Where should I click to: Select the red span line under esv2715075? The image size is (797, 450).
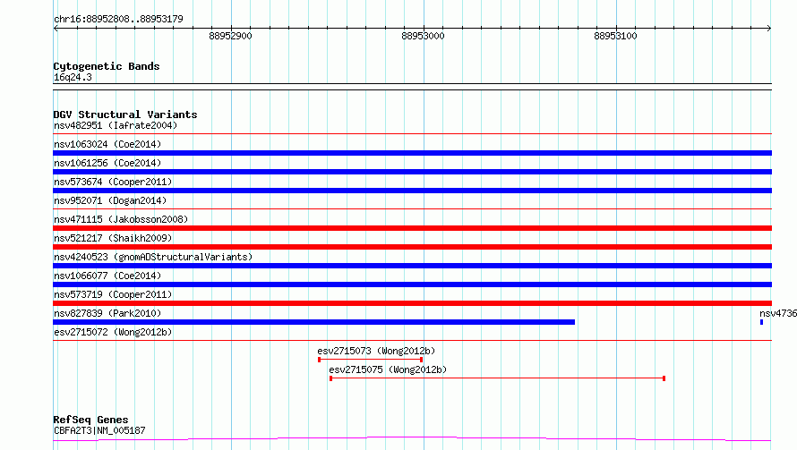click(x=497, y=378)
